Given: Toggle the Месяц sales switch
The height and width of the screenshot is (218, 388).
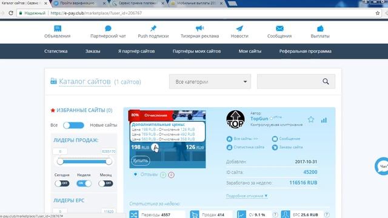Looking at the screenshot, I should pyautogui.click(x=105, y=183).
